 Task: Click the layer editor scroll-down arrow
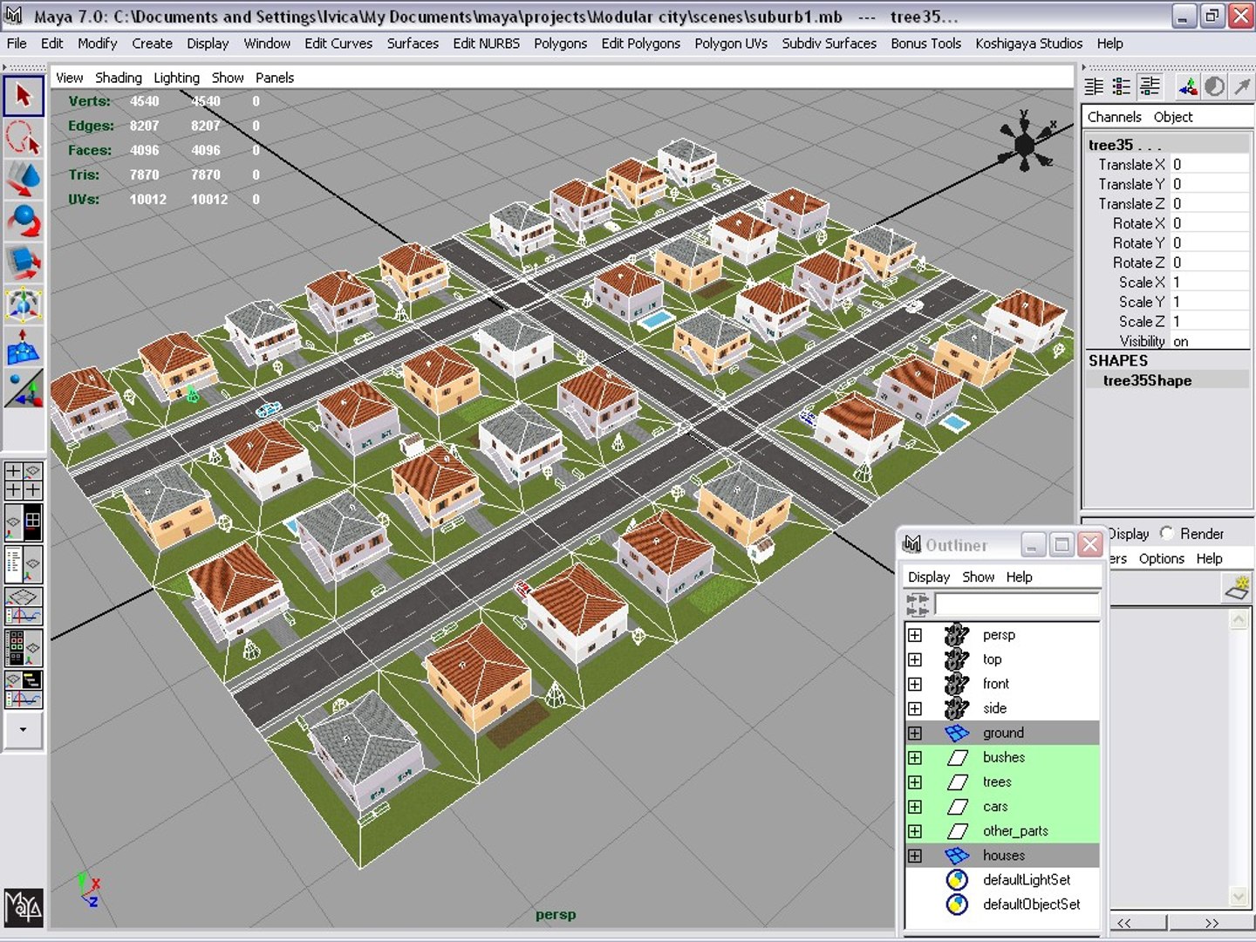[1239, 896]
